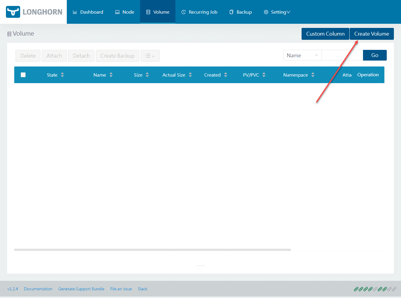Open the Dashboard page

coord(88,12)
